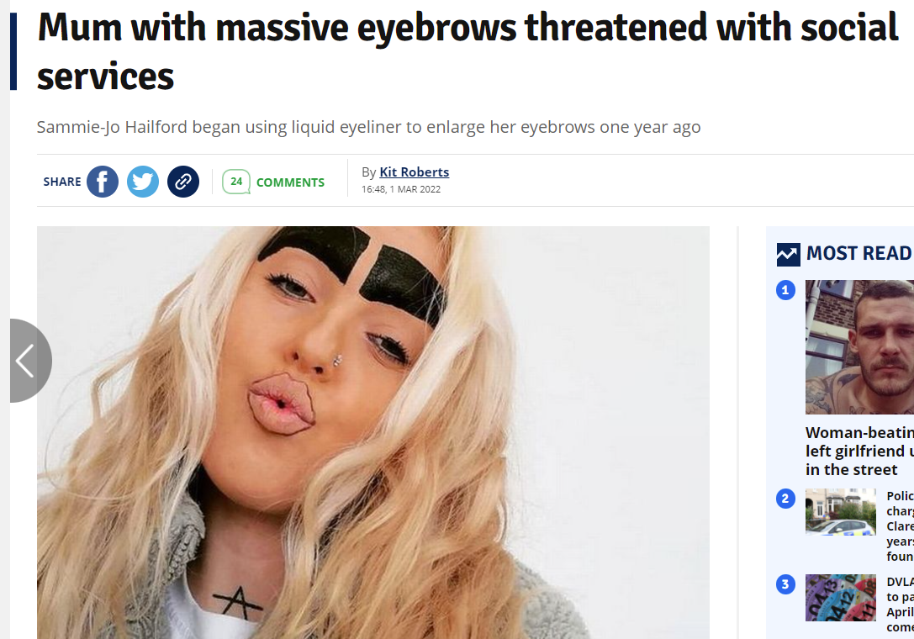Open the DVLA story headline text
The width and height of the screenshot is (914, 639).
click(x=900, y=605)
